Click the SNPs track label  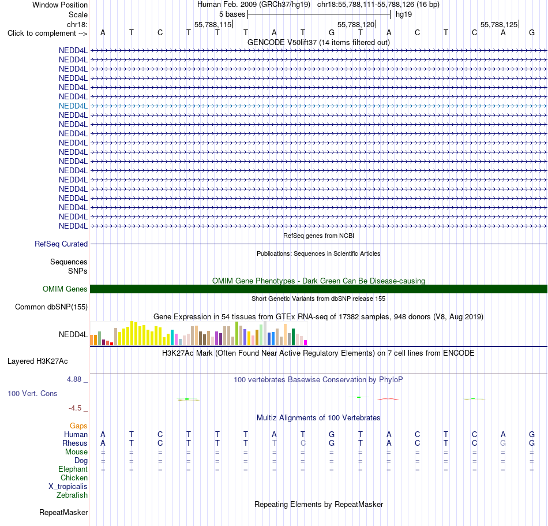[x=78, y=271]
